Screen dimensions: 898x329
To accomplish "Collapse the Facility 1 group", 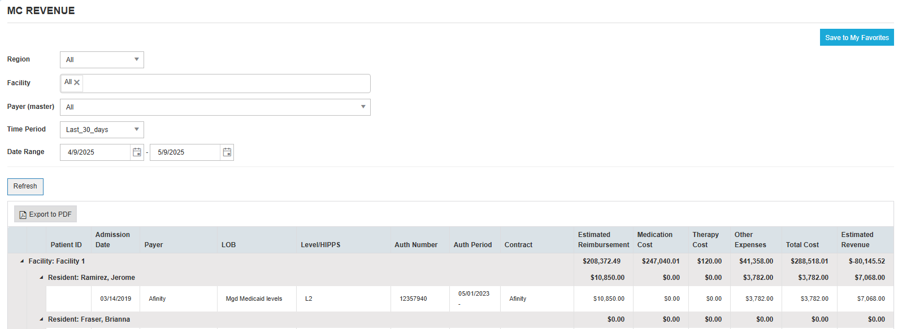I will click(22, 261).
